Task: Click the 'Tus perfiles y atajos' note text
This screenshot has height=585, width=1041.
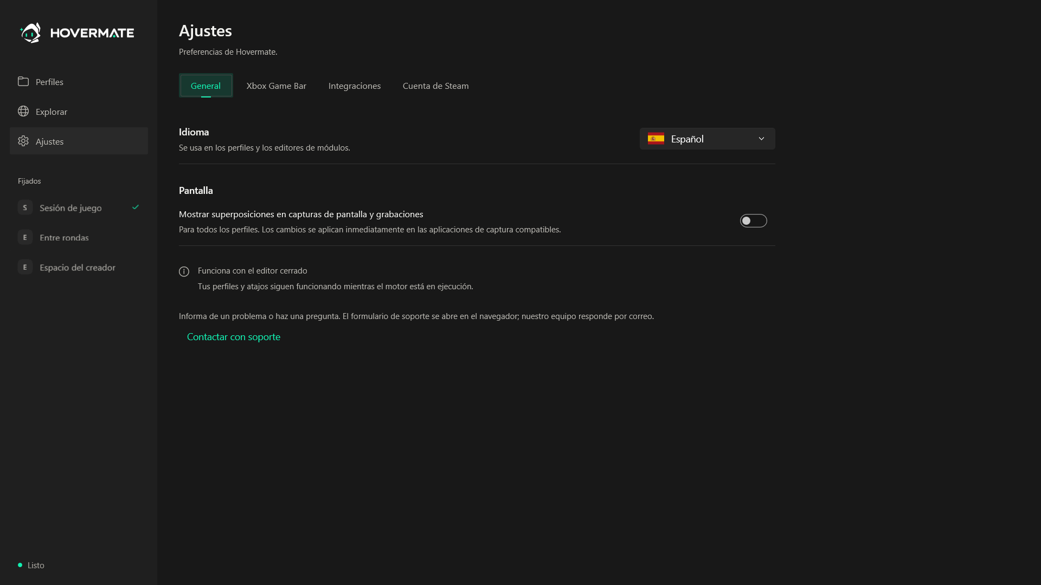Action: pos(336,286)
